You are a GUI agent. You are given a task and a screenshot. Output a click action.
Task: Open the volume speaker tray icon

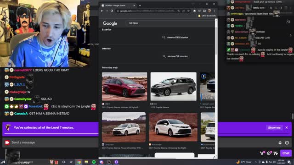point(274,162)
